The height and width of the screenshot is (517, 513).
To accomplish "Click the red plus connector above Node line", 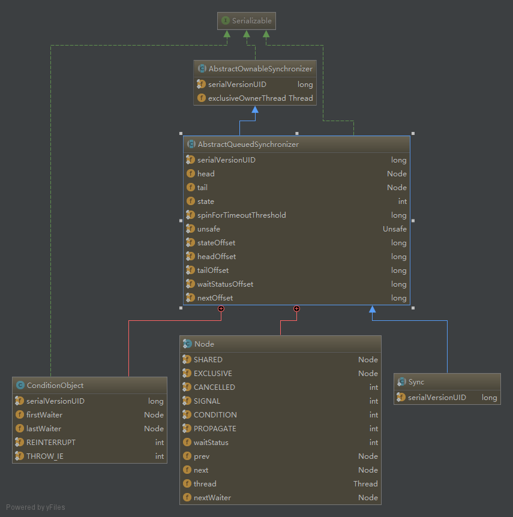I will [296, 309].
